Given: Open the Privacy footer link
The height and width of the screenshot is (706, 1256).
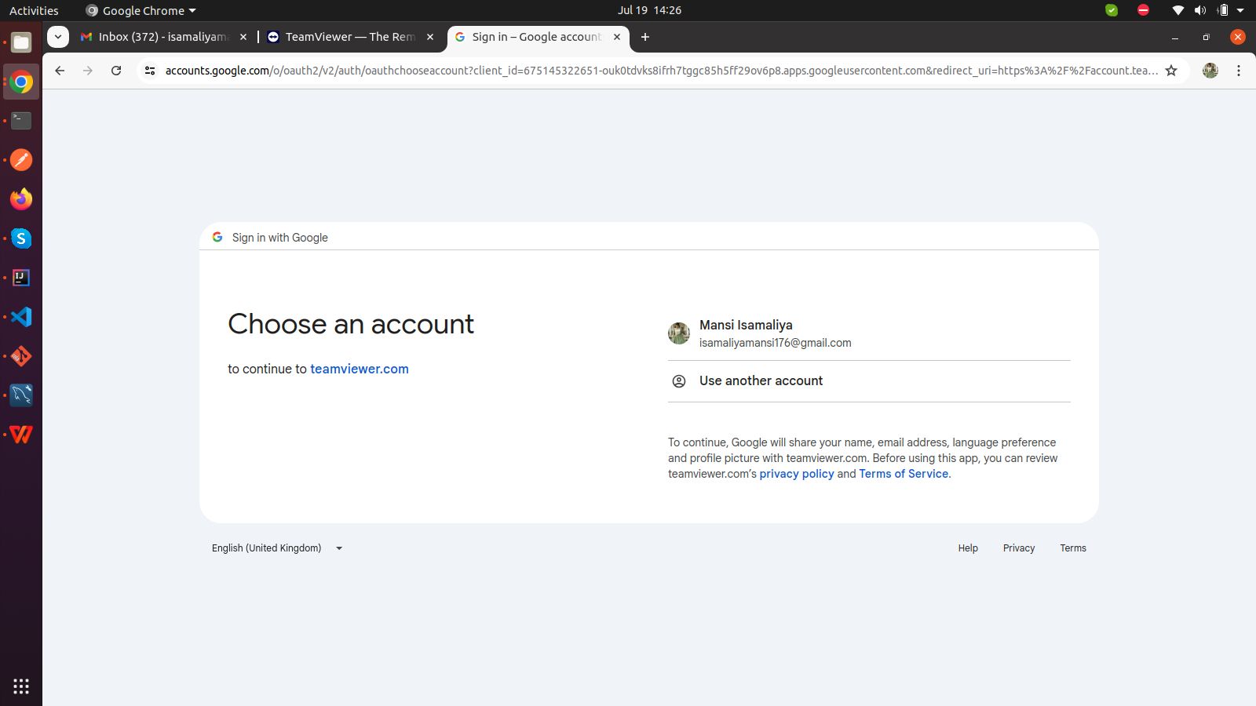Looking at the screenshot, I should pos(1019,548).
